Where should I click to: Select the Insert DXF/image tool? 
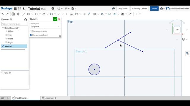point(123,14)
